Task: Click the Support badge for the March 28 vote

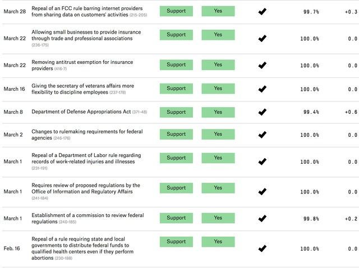Action: click(x=176, y=11)
